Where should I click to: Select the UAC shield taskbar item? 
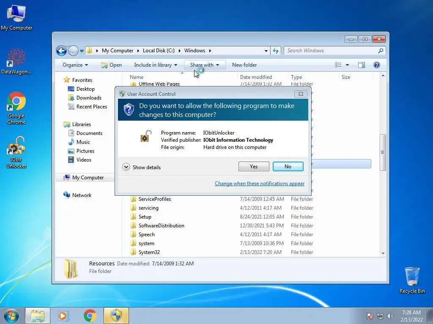click(116, 316)
